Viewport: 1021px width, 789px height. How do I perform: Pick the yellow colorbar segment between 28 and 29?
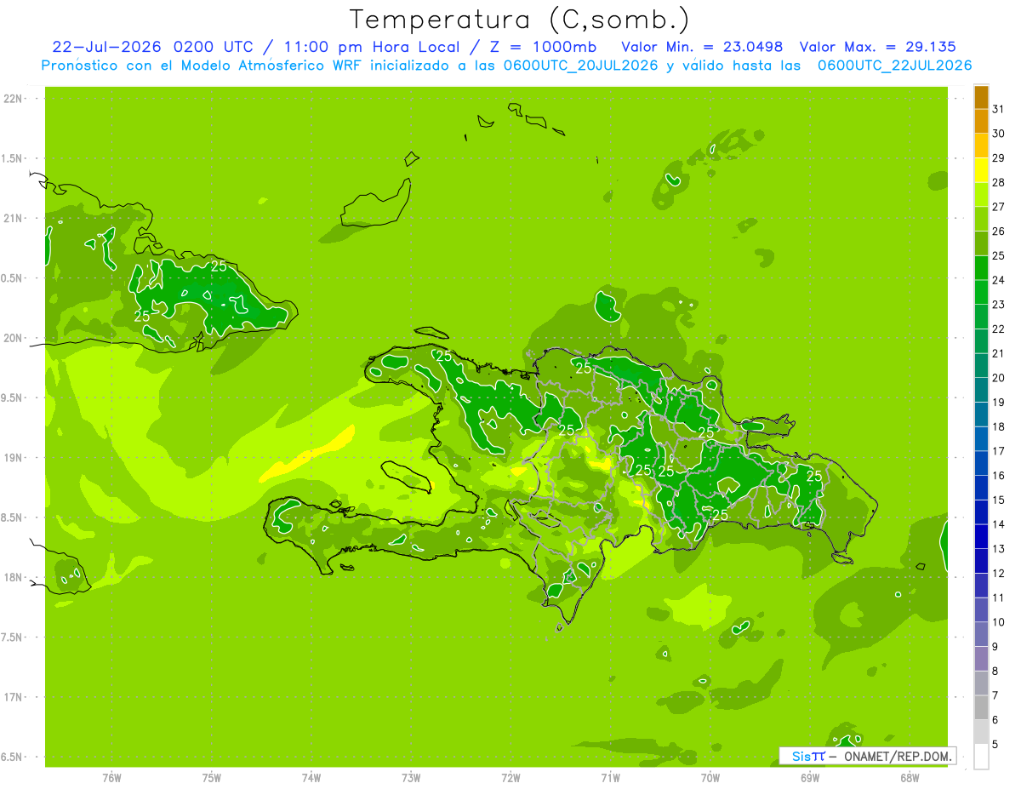982,169
